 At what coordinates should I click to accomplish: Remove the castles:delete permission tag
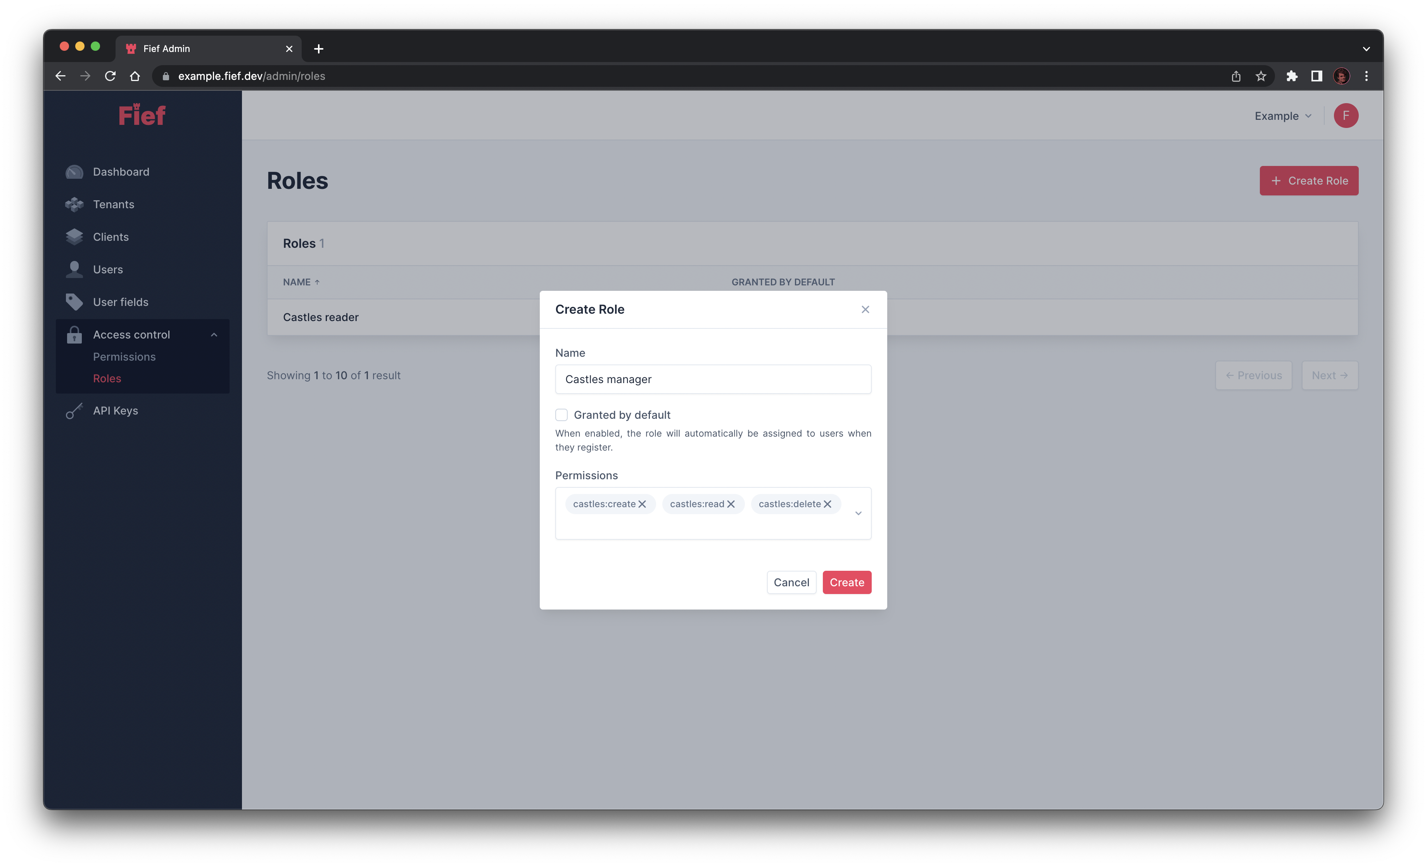coord(828,503)
